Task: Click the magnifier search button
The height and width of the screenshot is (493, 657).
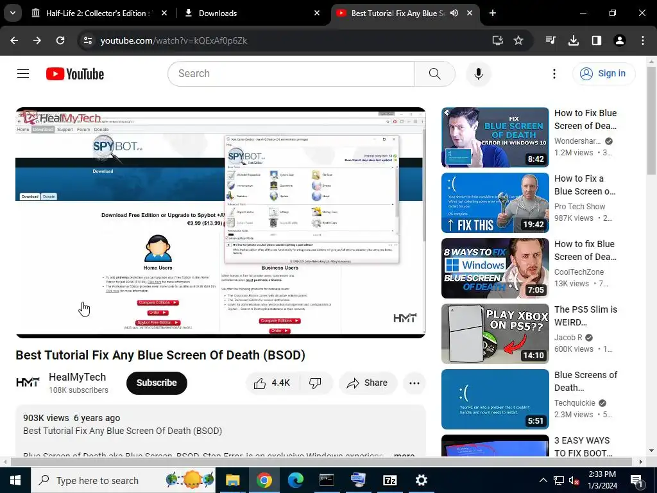Action: (x=435, y=74)
